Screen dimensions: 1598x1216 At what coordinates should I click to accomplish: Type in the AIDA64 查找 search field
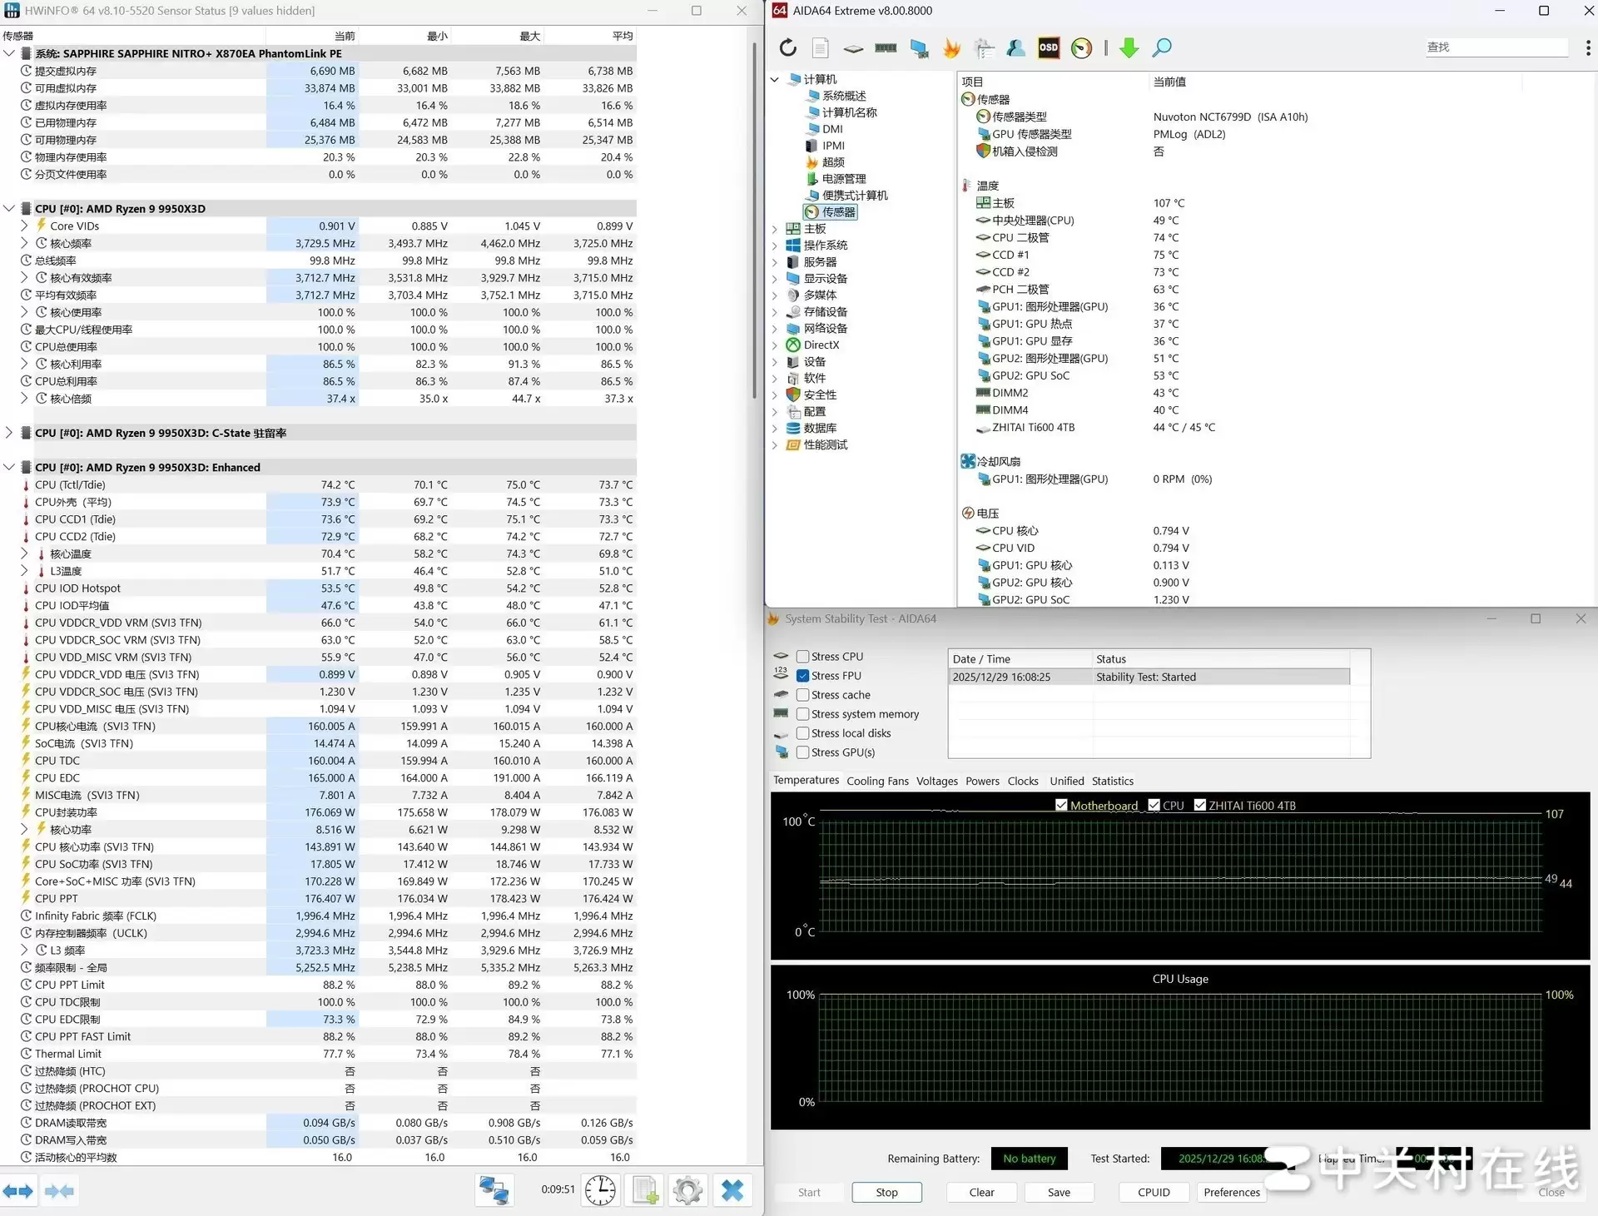[x=1496, y=47]
